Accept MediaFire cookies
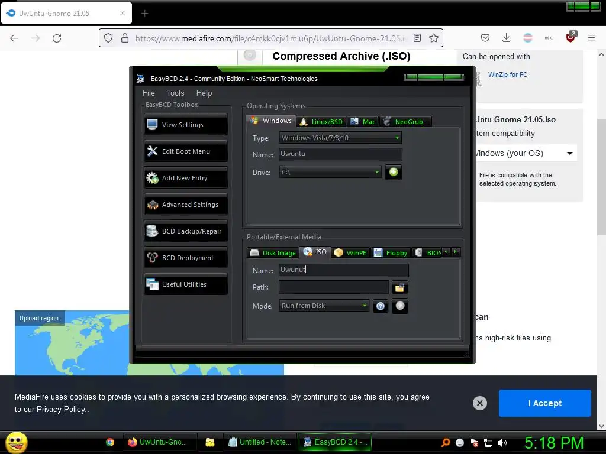This screenshot has height=454, width=606. tap(545, 403)
